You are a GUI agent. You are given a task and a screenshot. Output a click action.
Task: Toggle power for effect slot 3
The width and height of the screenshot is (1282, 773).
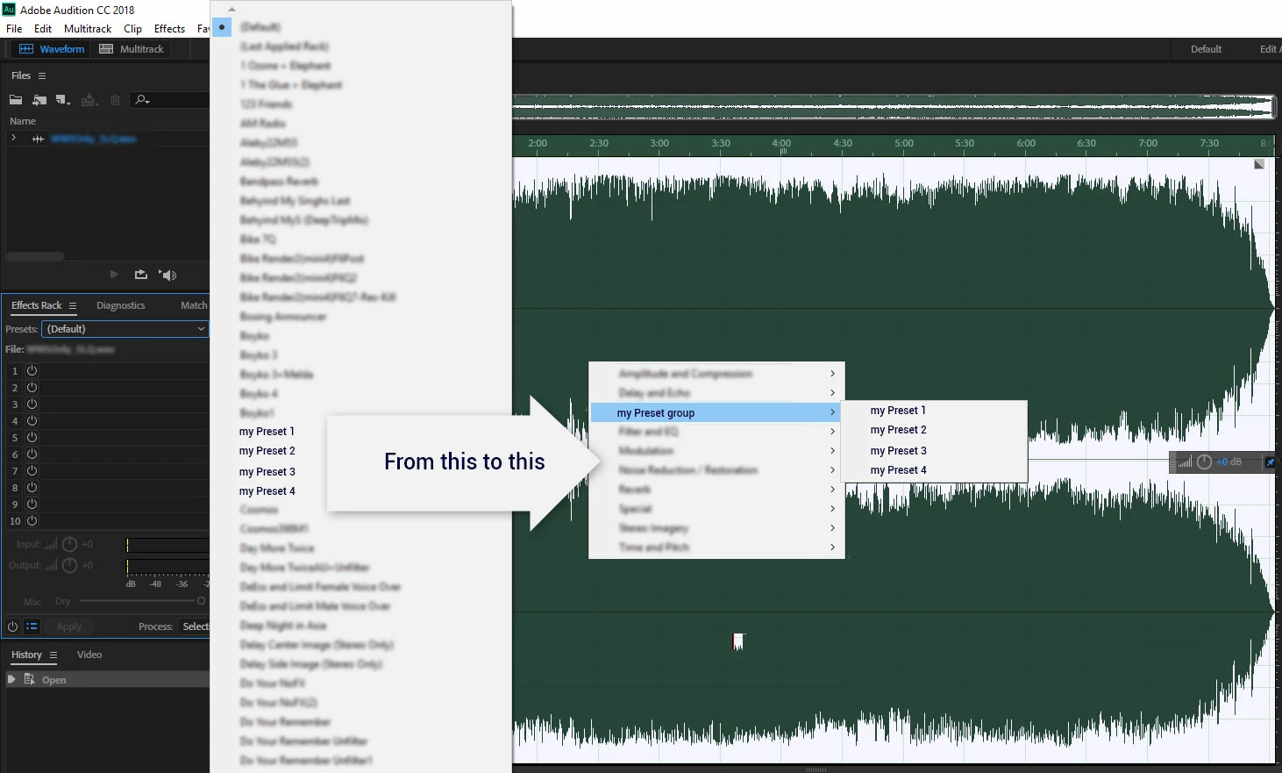32,404
